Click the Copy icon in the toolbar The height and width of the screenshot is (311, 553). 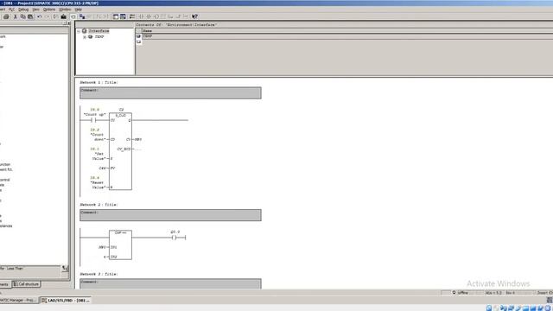coord(23,16)
